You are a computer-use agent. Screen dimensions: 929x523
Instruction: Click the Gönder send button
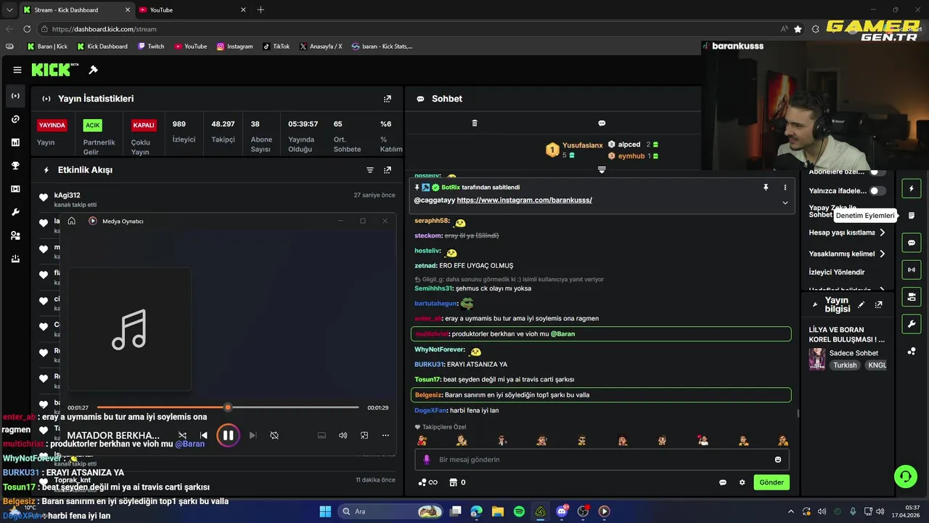click(772, 482)
